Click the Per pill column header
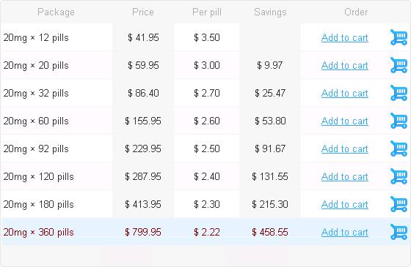 pyautogui.click(x=207, y=12)
